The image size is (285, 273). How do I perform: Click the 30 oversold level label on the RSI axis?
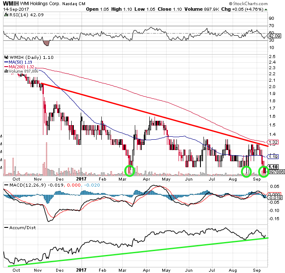click(272, 40)
